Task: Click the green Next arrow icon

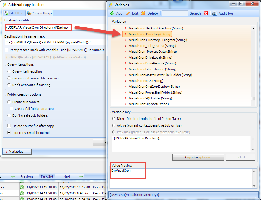Action: (x=81, y=176)
